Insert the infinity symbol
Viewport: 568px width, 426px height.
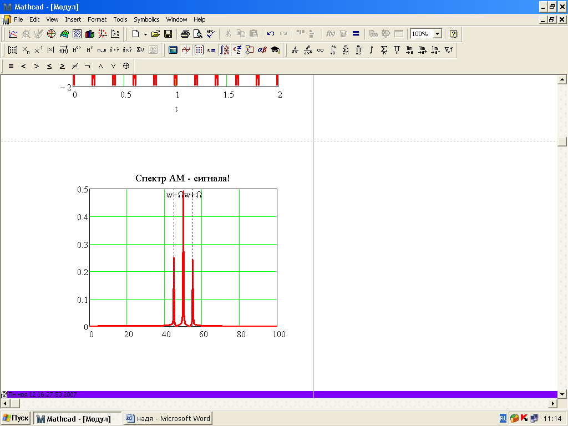pos(320,50)
